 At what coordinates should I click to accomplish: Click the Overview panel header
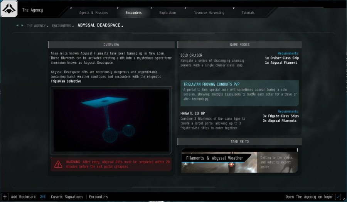(x=111, y=45)
